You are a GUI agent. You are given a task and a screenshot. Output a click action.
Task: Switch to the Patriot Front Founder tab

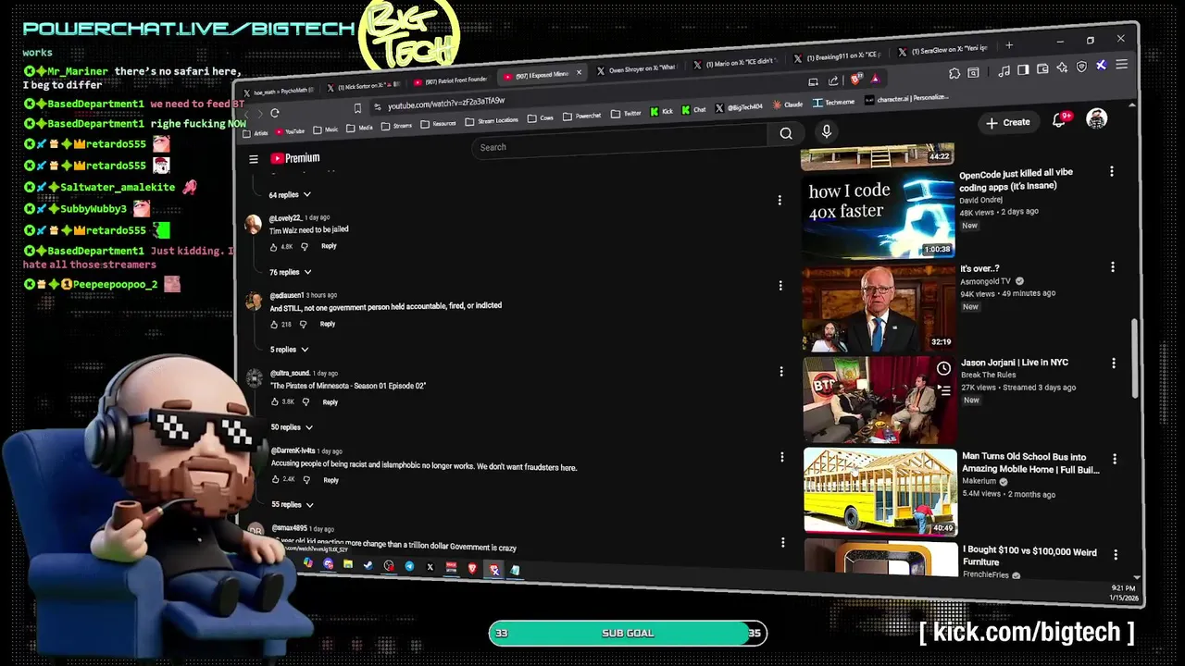pyautogui.click(x=449, y=81)
